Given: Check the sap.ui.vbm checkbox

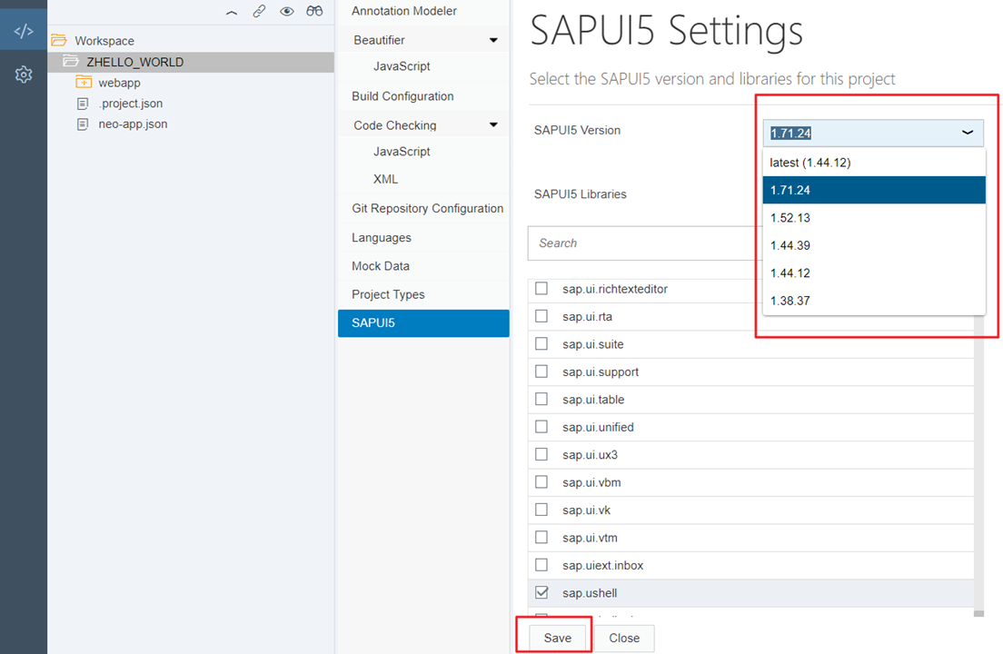Looking at the screenshot, I should tap(541, 481).
